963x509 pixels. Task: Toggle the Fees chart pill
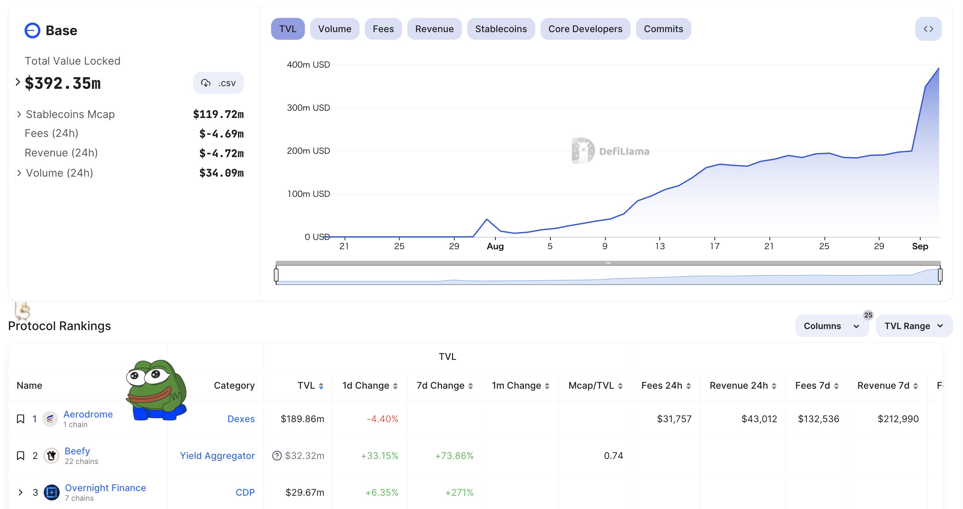point(383,29)
